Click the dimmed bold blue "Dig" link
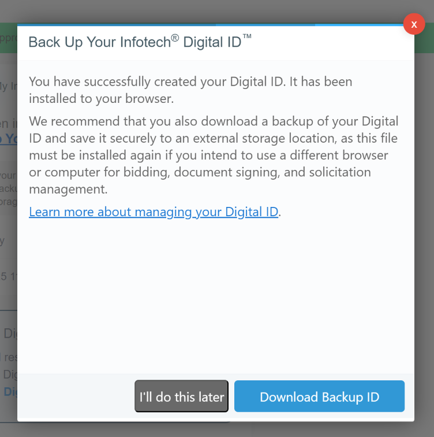434x437 pixels. pyautogui.click(x=10, y=391)
